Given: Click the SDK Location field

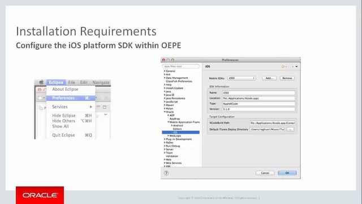Looking at the screenshot, I should click(x=258, y=98).
